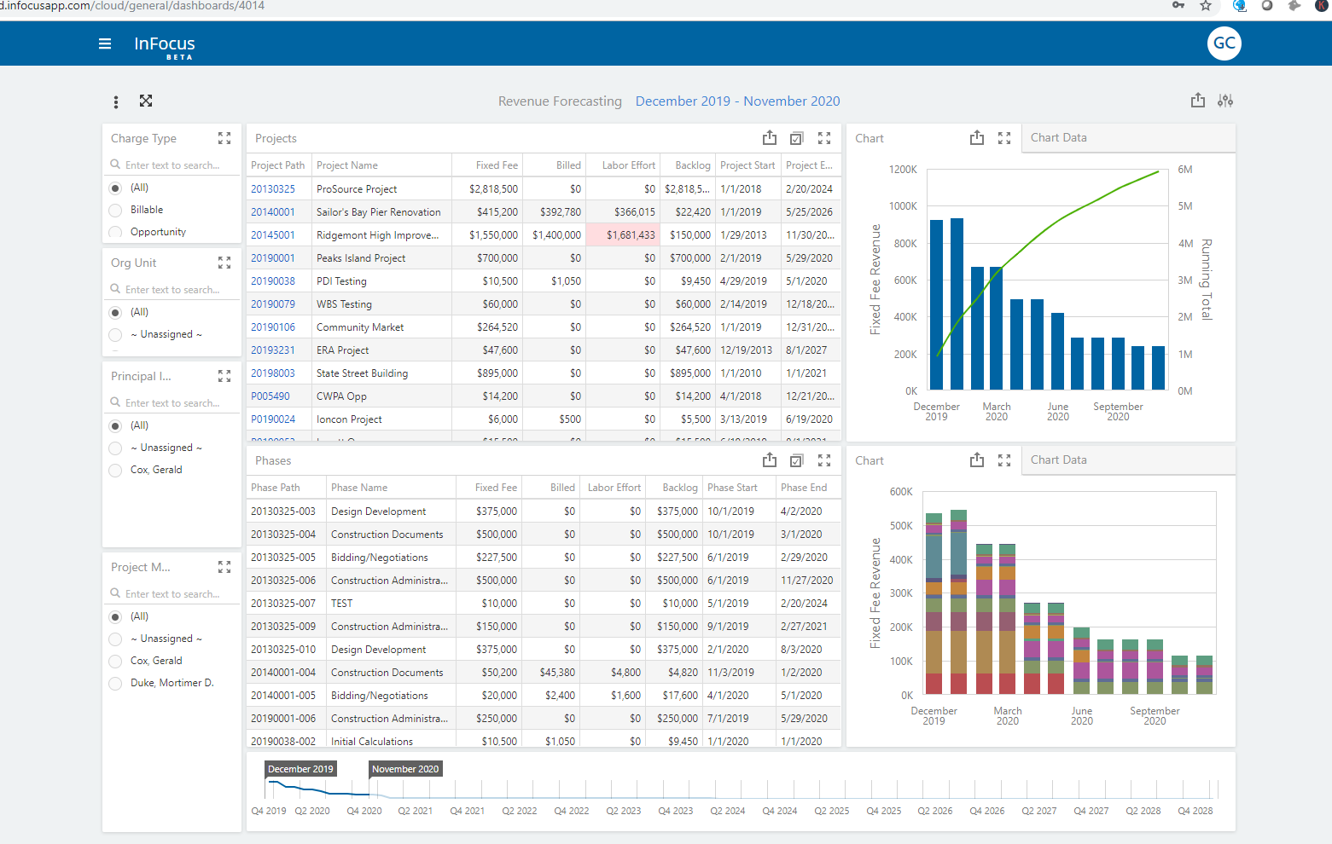Expand the Projects panel to fullscreen

click(x=823, y=137)
